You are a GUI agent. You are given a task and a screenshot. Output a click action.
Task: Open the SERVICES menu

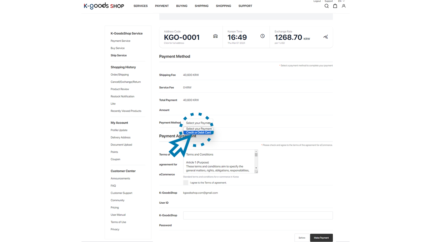[x=140, y=6]
